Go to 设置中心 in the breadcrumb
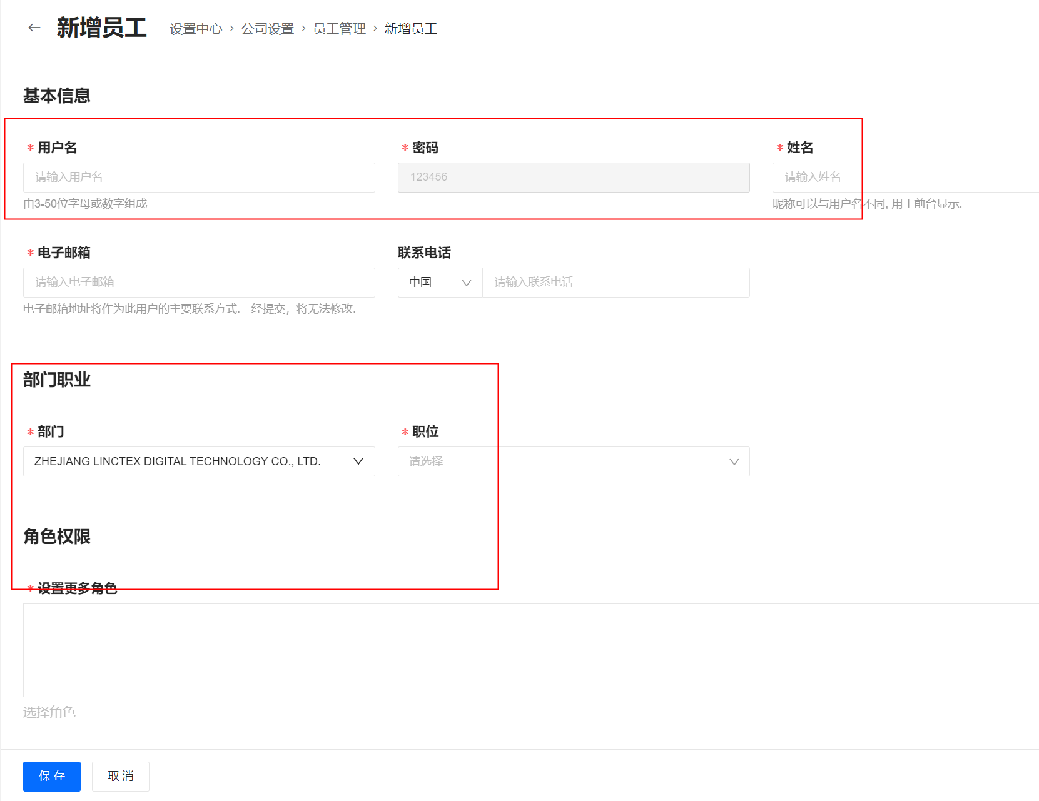The image size is (1039, 801). point(196,29)
